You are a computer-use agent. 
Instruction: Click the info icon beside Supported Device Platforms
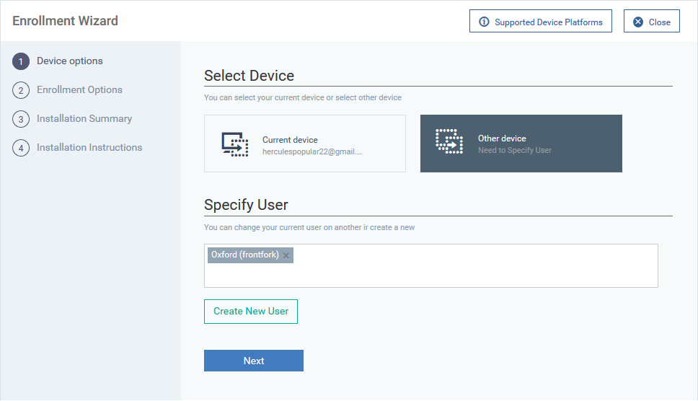484,22
